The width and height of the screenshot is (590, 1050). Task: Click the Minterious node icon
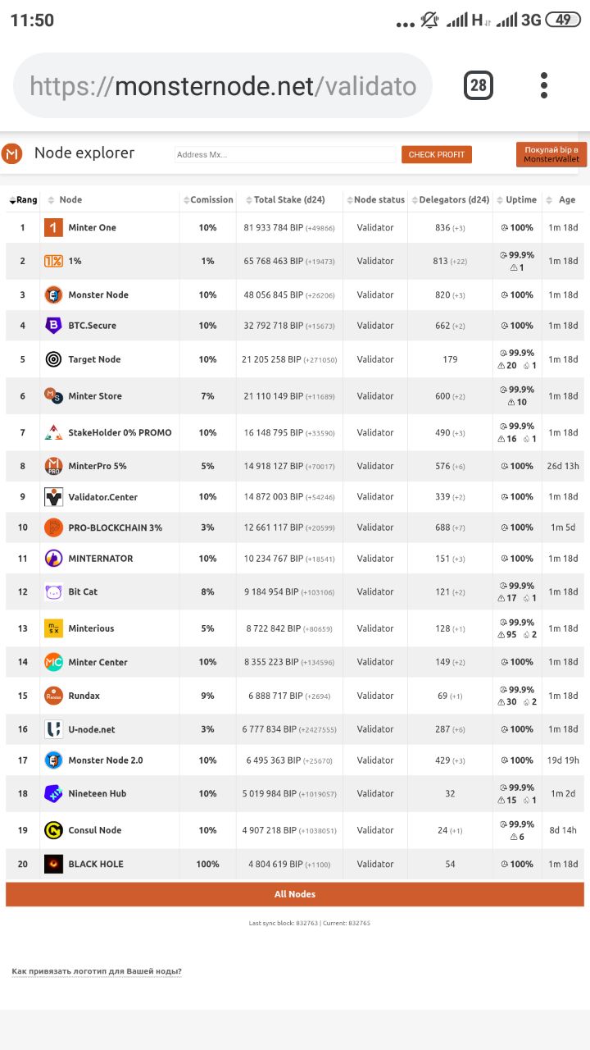click(x=53, y=628)
